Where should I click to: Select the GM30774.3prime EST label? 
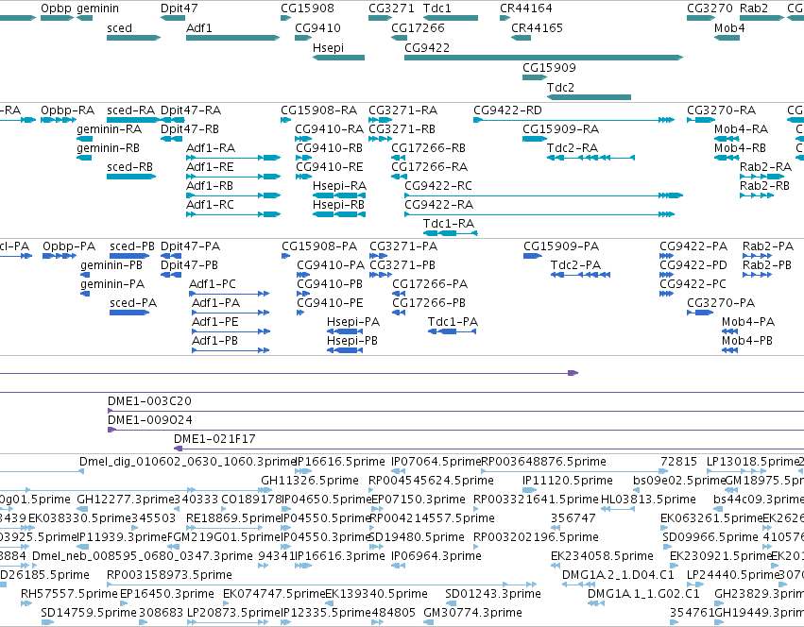[x=472, y=613]
